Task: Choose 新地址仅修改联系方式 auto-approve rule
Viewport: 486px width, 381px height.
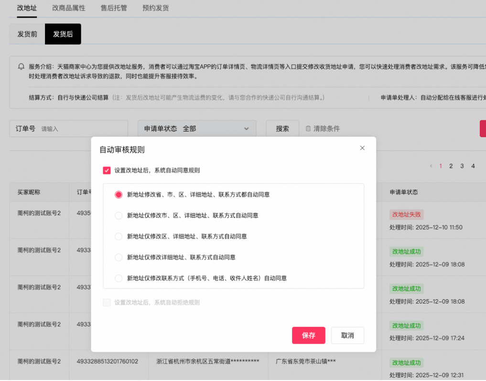Action: [x=118, y=278]
